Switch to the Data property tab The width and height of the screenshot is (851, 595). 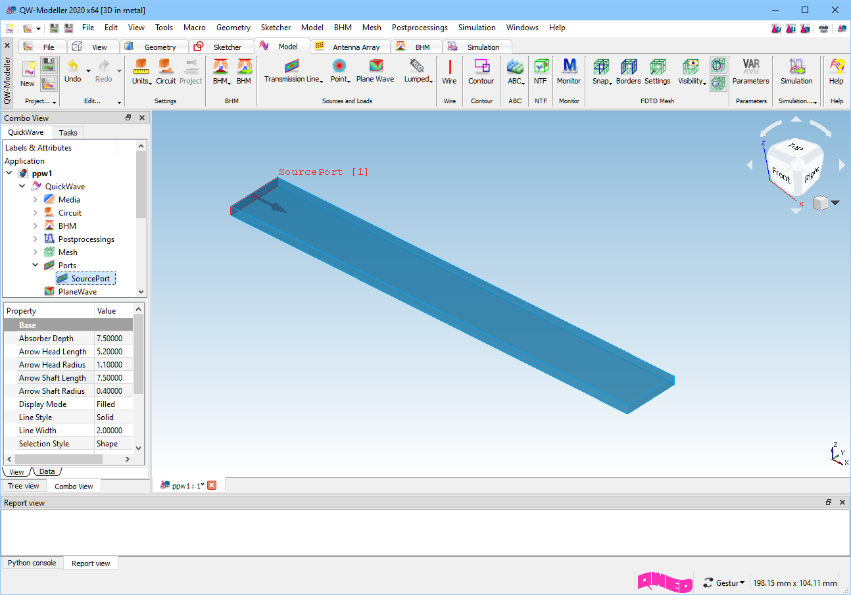(47, 471)
